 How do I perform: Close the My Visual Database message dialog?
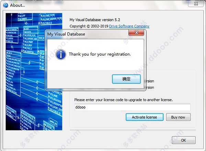(136, 32)
